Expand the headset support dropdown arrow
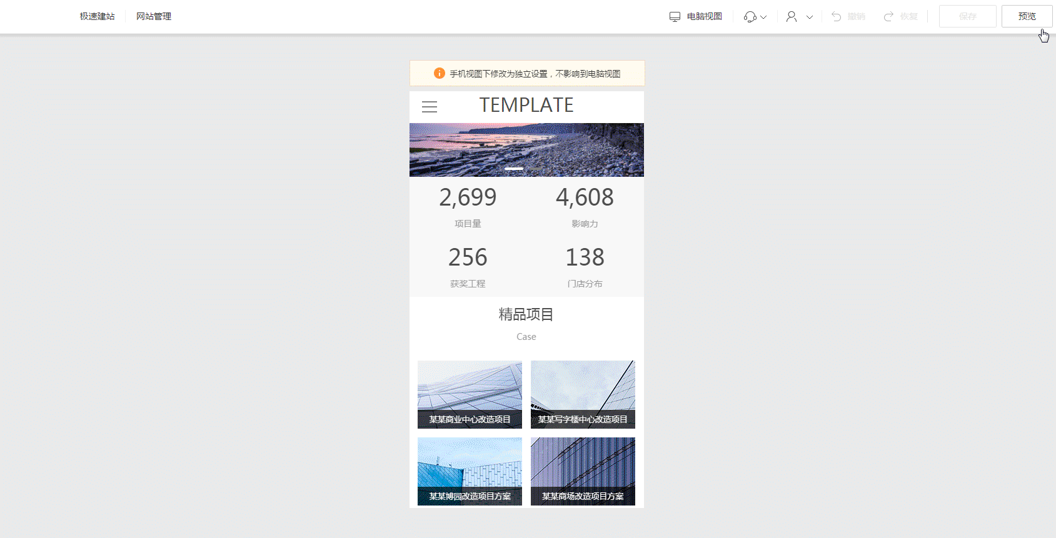 [763, 17]
